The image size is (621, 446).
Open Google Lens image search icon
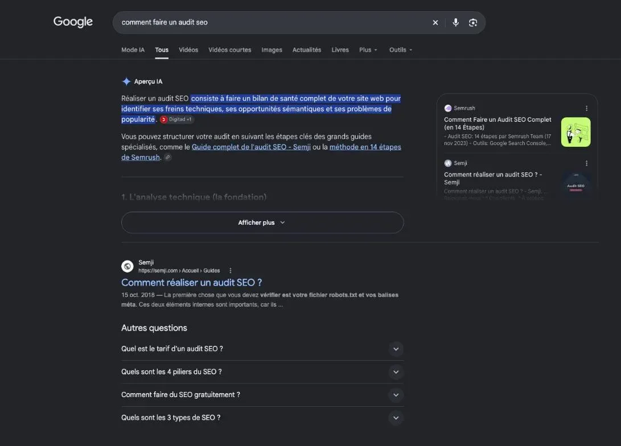(x=473, y=23)
